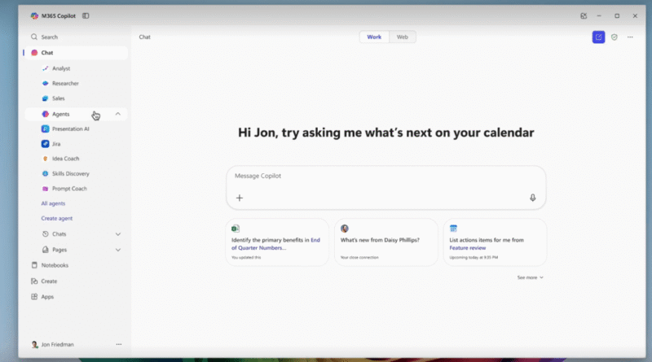Click the new chat compose icon
This screenshot has width=652, height=362.
point(598,37)
